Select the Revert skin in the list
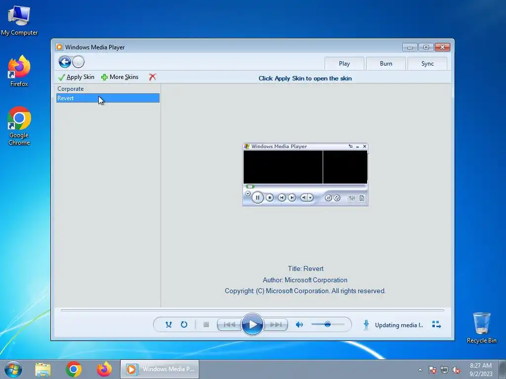 click(108, 98)
